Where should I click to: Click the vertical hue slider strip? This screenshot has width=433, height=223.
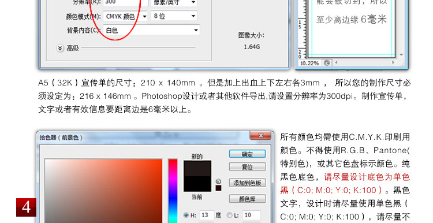pos(173,191)
